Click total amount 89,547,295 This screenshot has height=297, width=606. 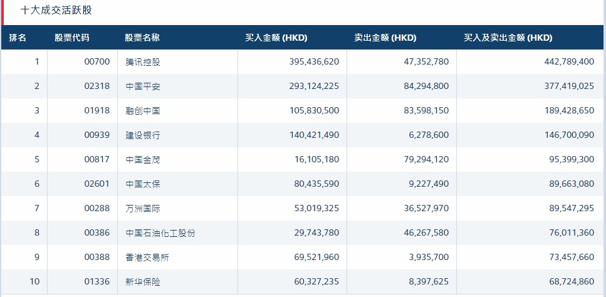pos(572,208)
